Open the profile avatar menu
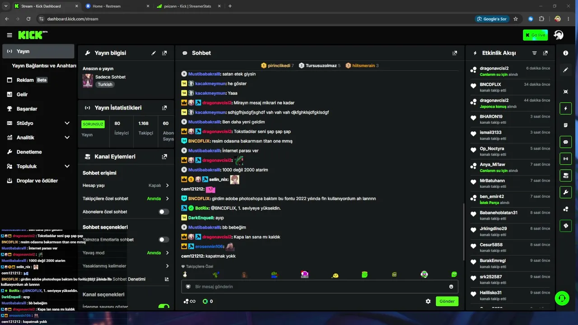This screenshot has width=578, height=325. coord(559,35)
